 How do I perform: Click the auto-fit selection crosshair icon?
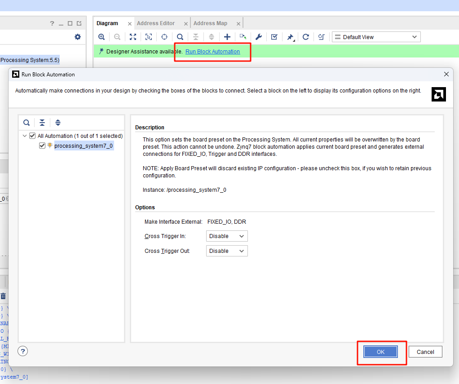tap(164, 37)
